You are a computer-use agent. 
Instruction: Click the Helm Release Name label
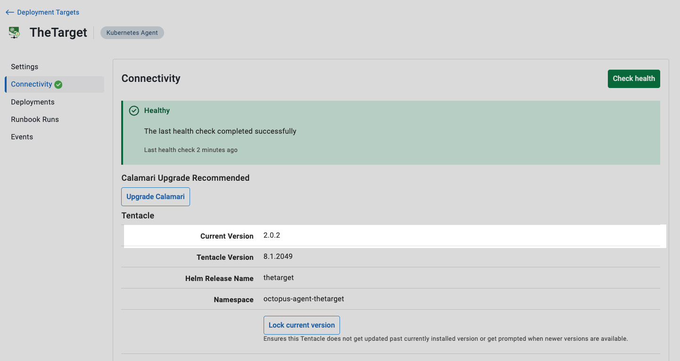(x=219, y=279)
